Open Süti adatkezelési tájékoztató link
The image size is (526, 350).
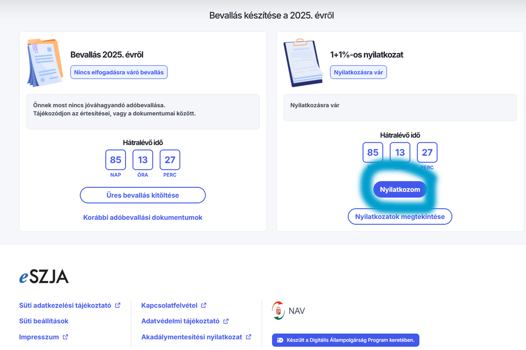[x=65, y=305]
